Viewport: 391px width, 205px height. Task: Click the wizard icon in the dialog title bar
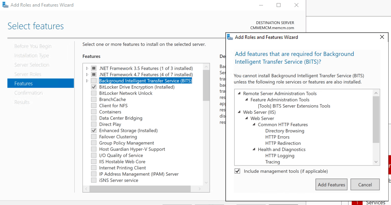tap(230, 37)
